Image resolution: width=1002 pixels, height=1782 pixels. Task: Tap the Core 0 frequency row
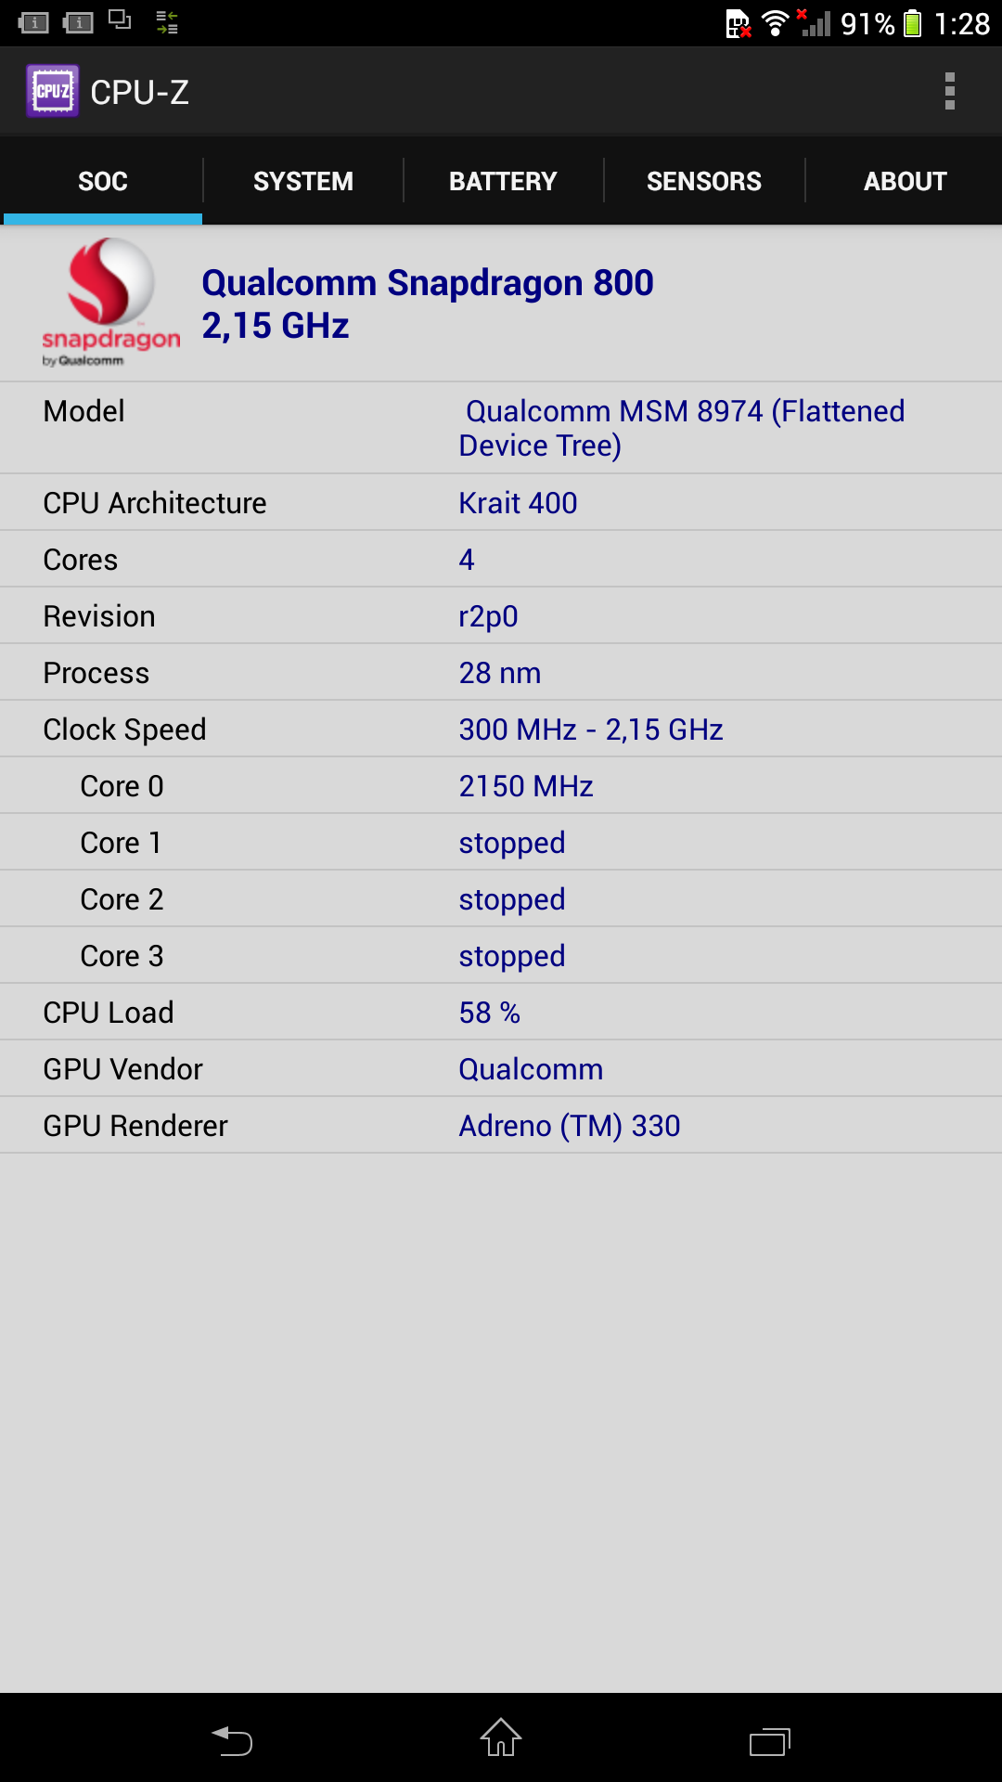coord(501,785)
